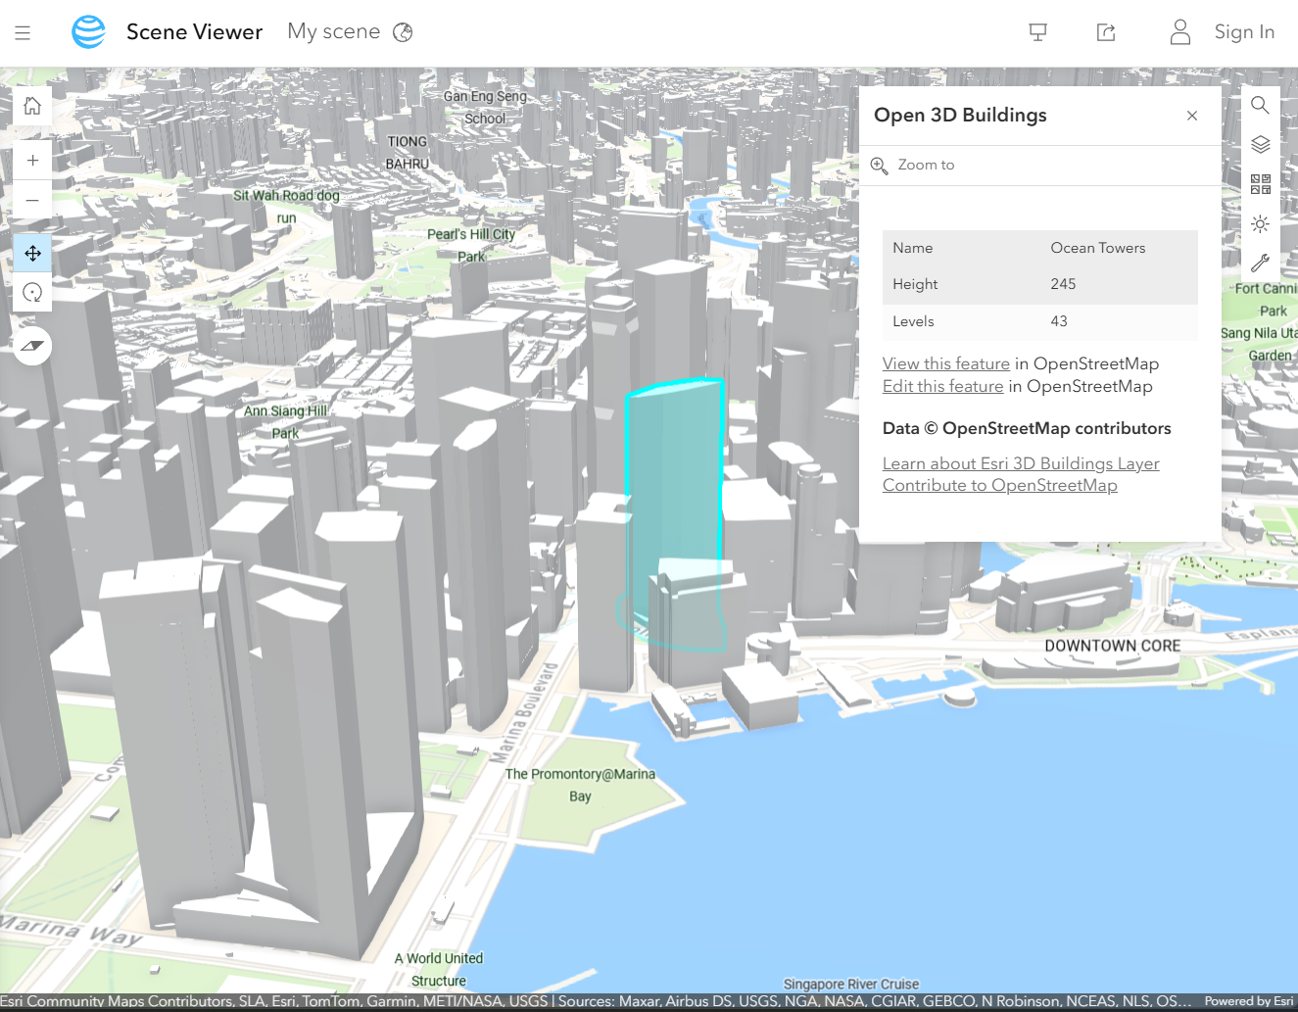Select the Pan navigation tool

[x=32, y=254]
